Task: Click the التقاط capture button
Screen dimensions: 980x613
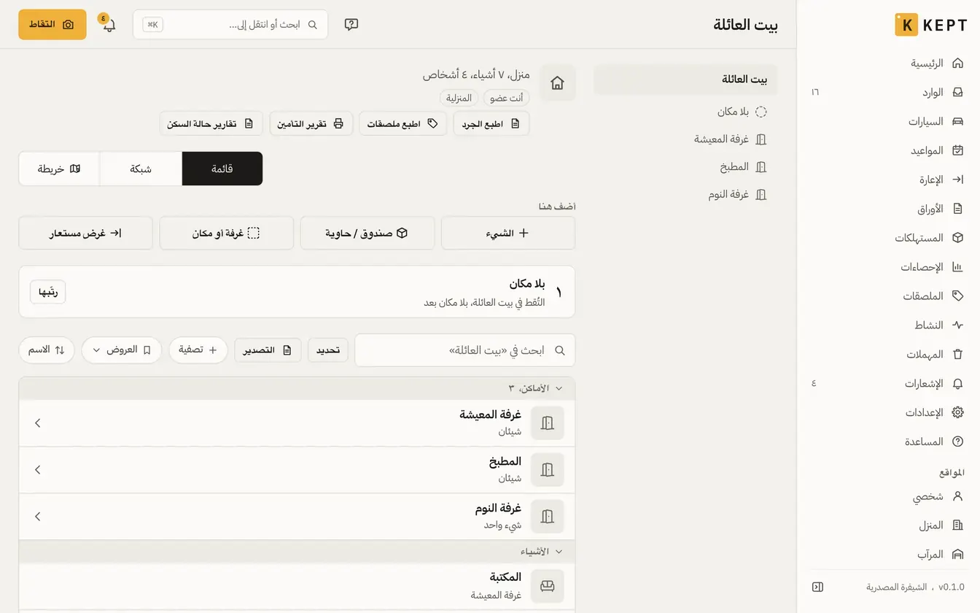Action: click(x=52, y=24)
